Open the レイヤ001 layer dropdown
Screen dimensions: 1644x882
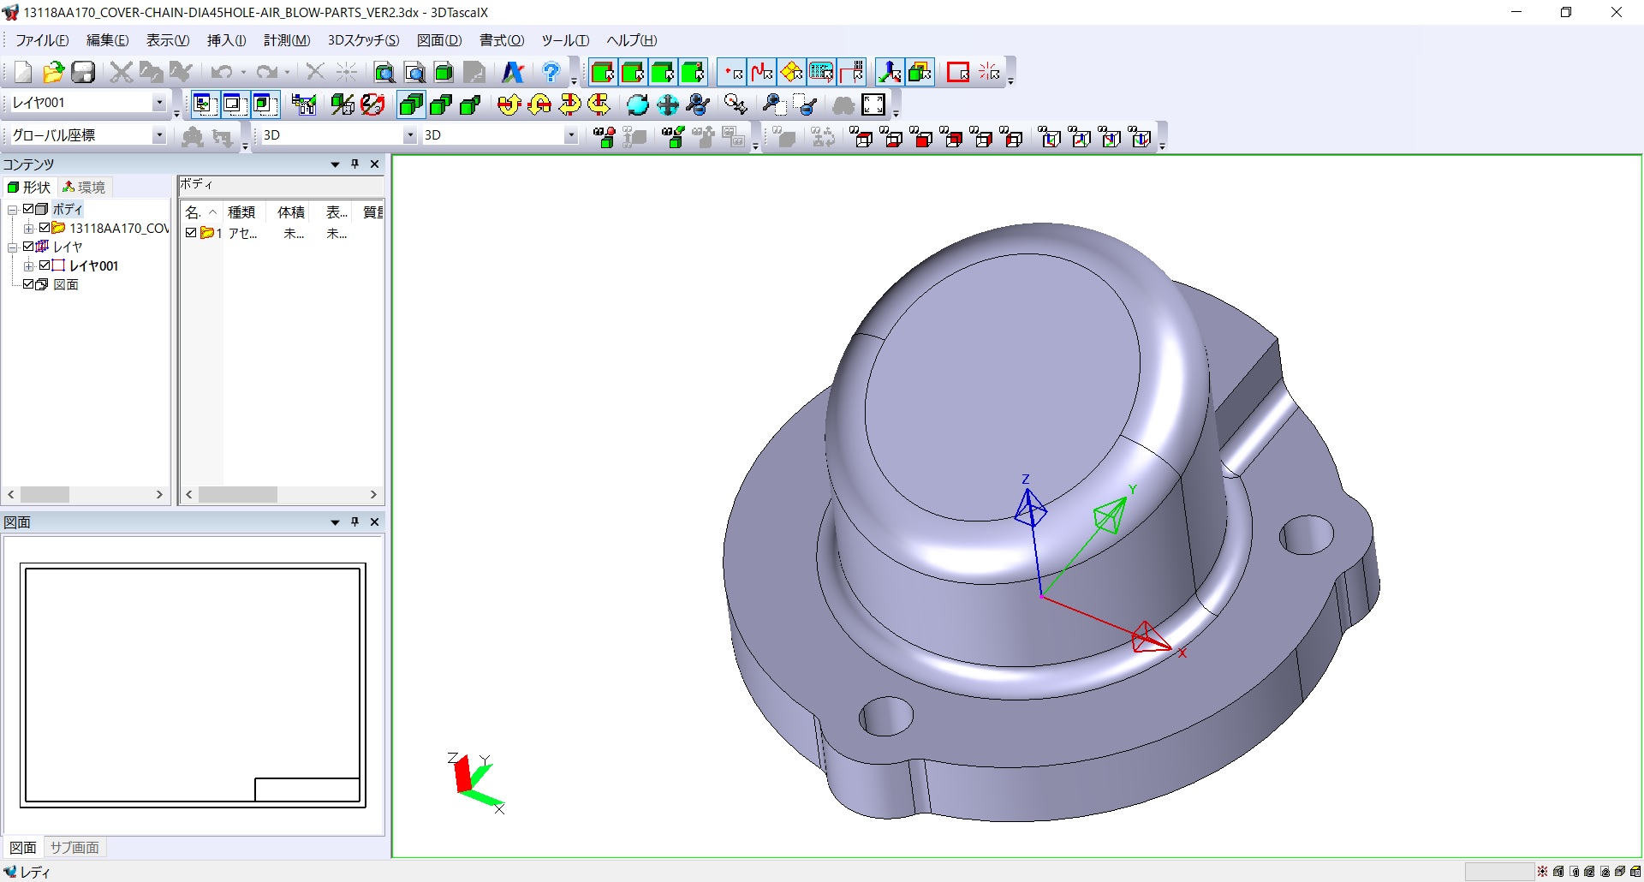158,103
